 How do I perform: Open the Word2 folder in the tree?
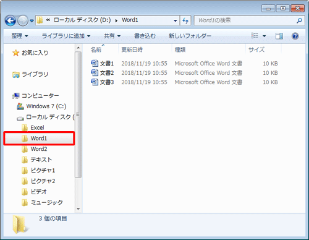pos(39,149)
